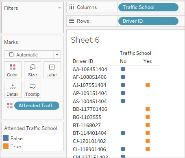
Task: Click the orange True legend swatch
Action: (6, 146)
